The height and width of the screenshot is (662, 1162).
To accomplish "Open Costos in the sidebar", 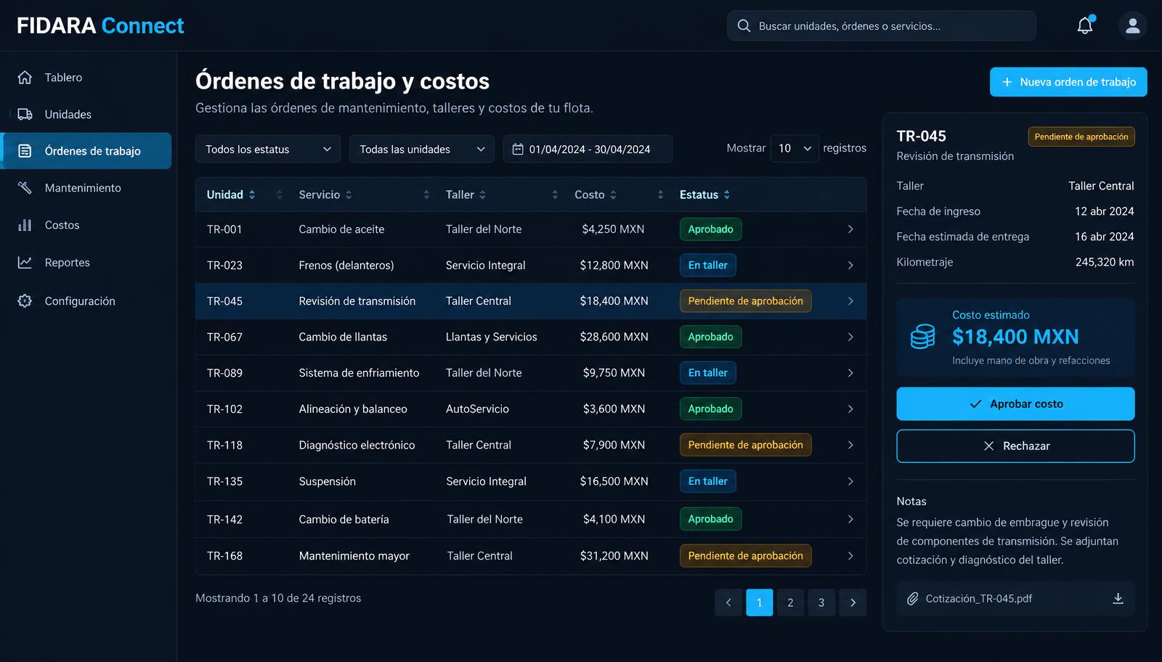I will point(87,225).
